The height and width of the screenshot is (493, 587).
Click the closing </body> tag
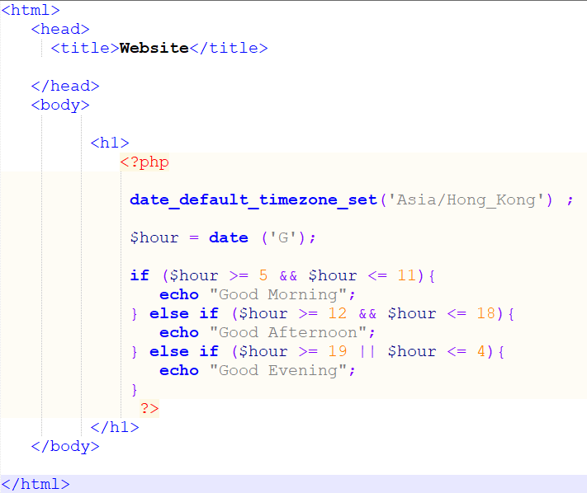point(65,446)
